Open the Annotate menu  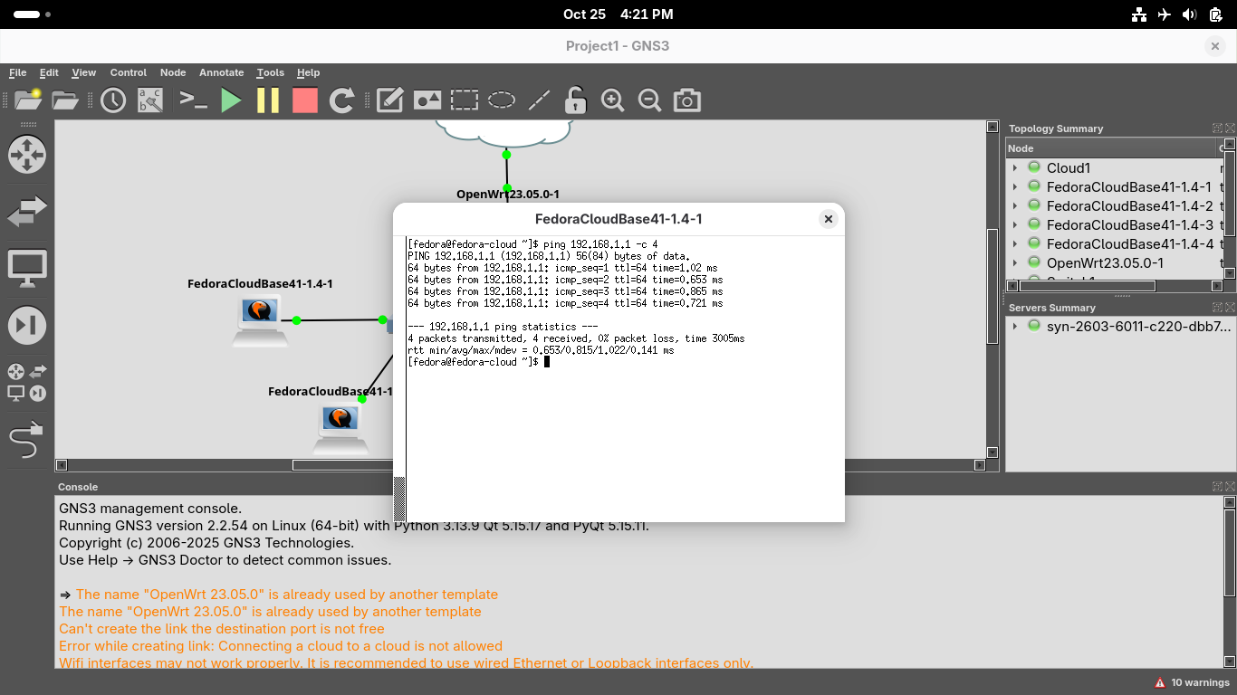pos(221,72)
